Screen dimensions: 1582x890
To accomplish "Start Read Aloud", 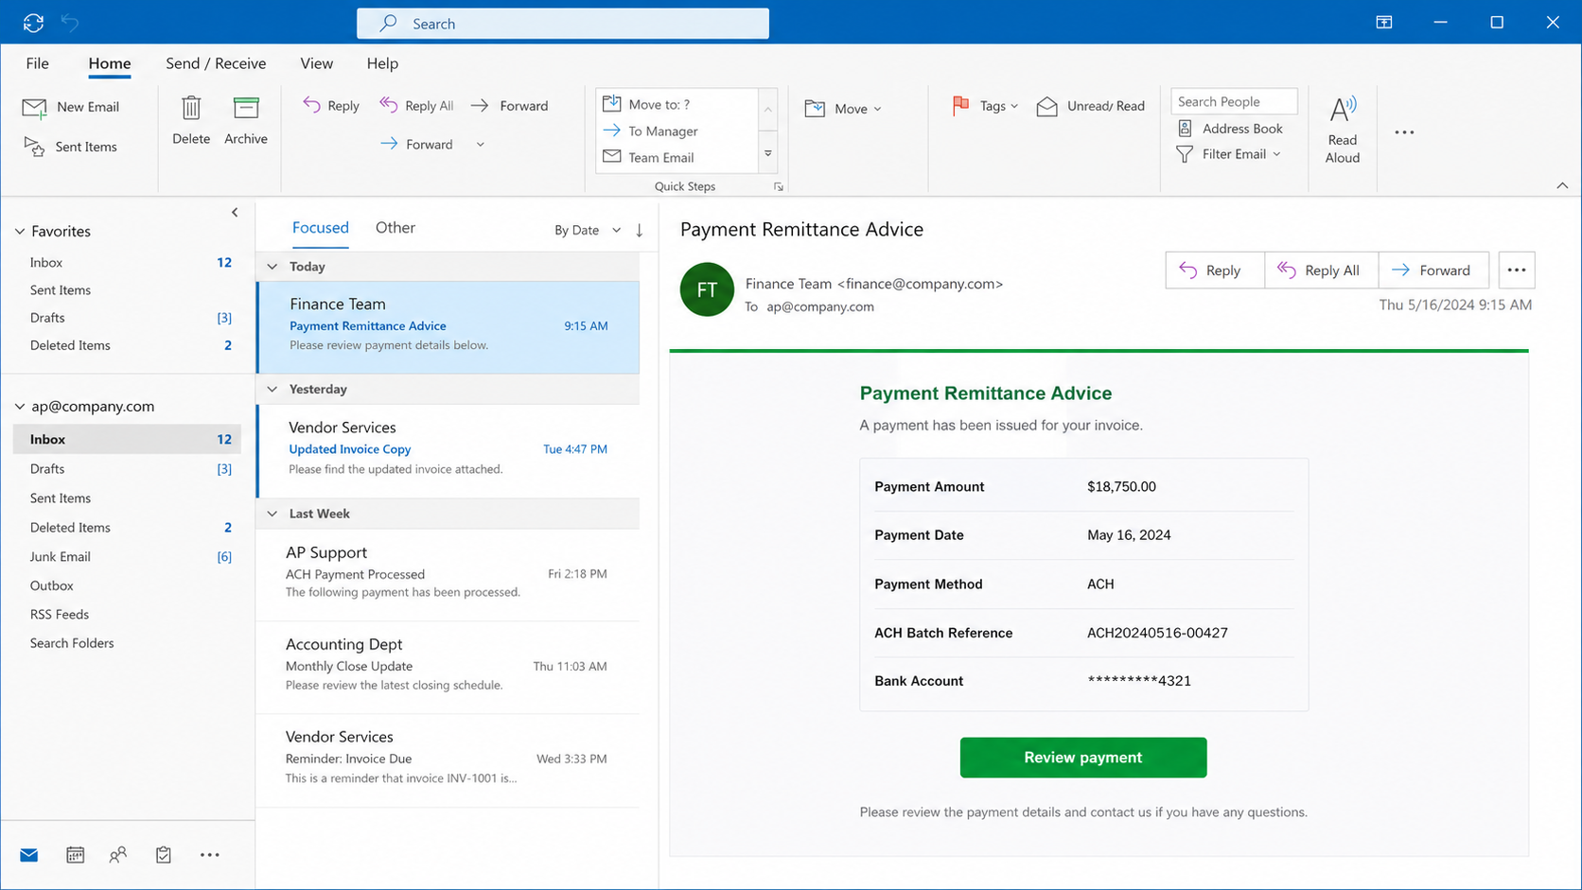I will 1342,130.
